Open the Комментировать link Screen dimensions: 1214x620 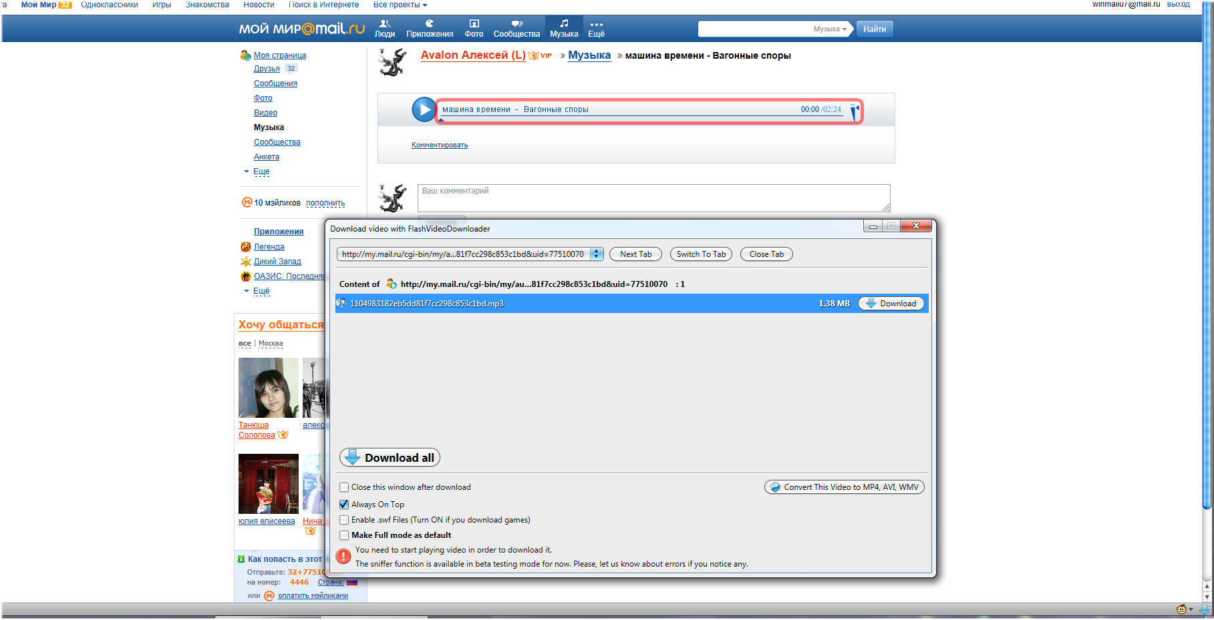(x=440, y=145)
